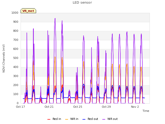Click the orange NIR in legend swatch
The width and height of the screenshot is (165, 124).
67,119
